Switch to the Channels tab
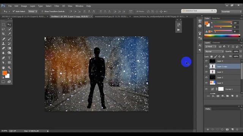 [216, 43]
